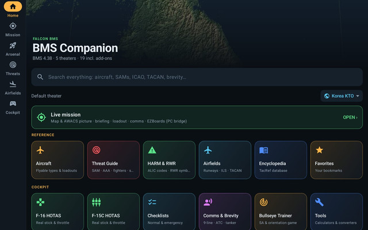Click '9-line · ATC · tanker' text
Screen dimensions: 368x230
tap(220, 223)
